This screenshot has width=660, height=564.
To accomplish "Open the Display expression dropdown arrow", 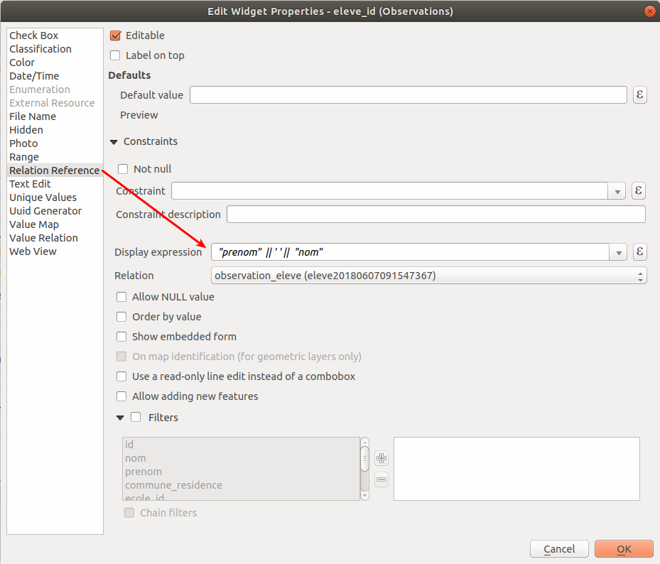I will click(x=619, y=253).
